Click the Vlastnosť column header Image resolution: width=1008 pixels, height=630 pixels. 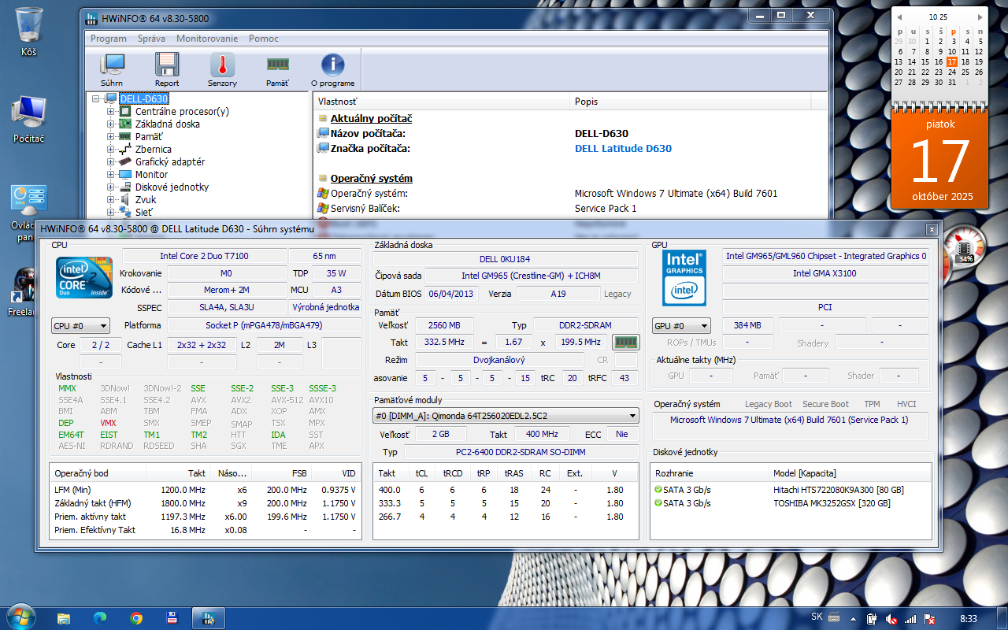[x=442, y=102]
